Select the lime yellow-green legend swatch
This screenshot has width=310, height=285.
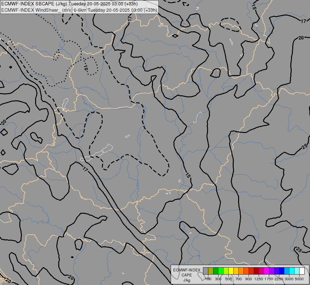pyautogui.click(x=226, y=271)
